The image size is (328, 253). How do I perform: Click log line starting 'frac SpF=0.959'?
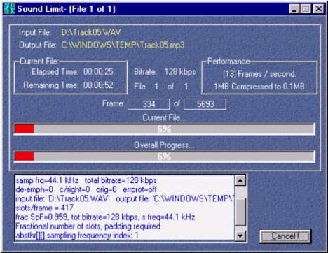point(105,217)
